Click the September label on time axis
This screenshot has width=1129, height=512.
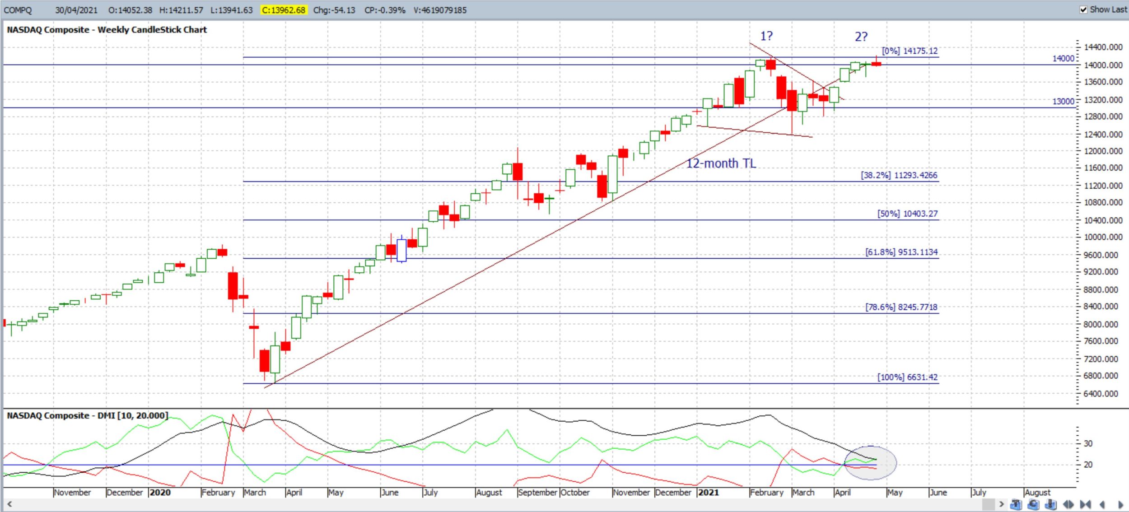tap(537, 492)
